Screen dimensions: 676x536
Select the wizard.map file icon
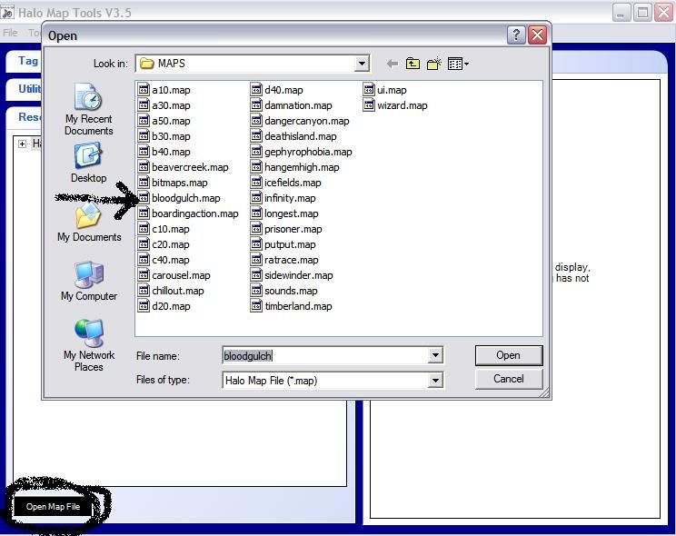coord(369,105)
